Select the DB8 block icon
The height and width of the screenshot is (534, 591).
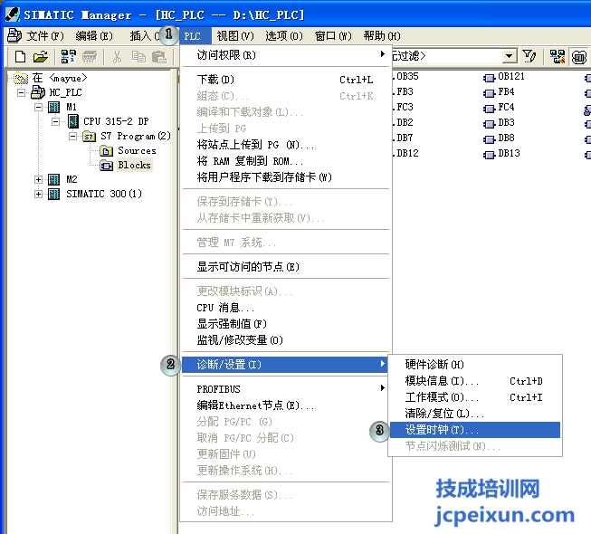(x=490, y=139)
